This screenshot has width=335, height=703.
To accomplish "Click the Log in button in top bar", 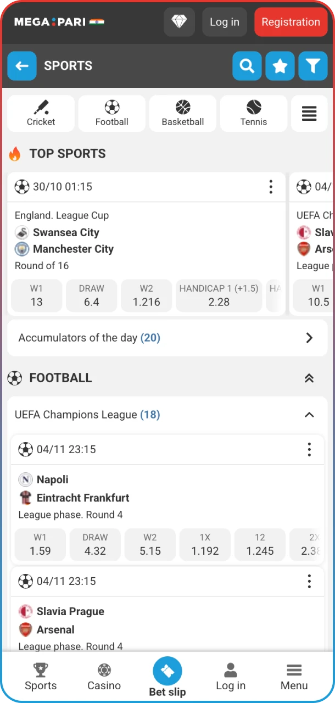I will tap(224, 22).
